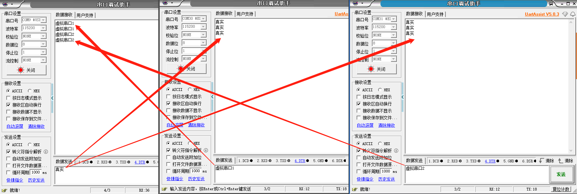This screenshot has width=577, height=194.
Task: Click info icon beside 转义符指令解析 in right window
Action: tap(396, 151)
